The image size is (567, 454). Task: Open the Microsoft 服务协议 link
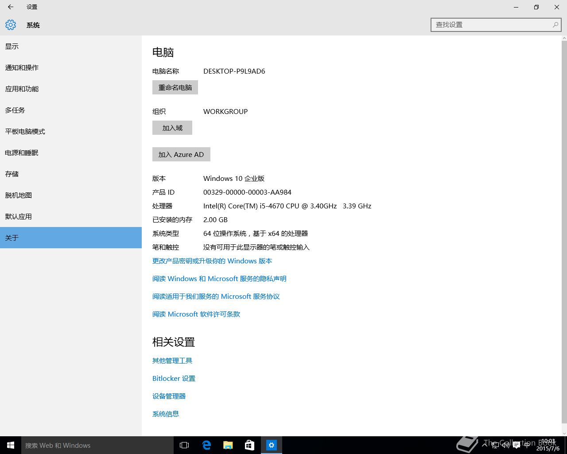[216, 296]
